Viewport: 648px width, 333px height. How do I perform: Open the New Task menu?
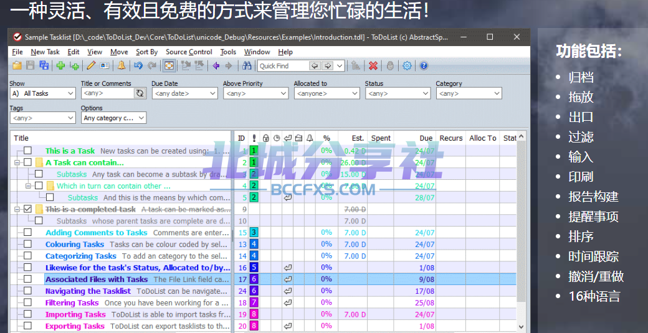coord(45,52)
